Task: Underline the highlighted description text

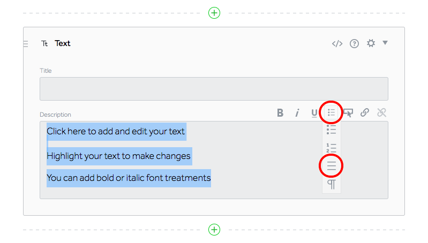Action: coord(314,113)
